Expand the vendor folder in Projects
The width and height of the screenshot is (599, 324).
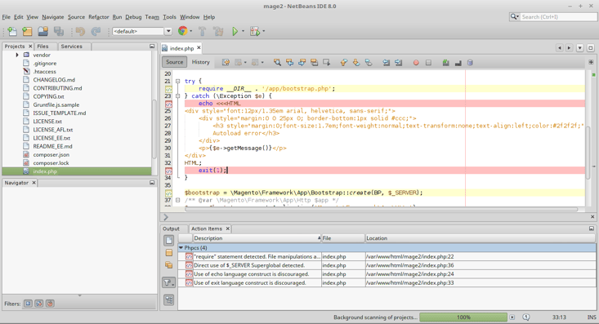17,55
